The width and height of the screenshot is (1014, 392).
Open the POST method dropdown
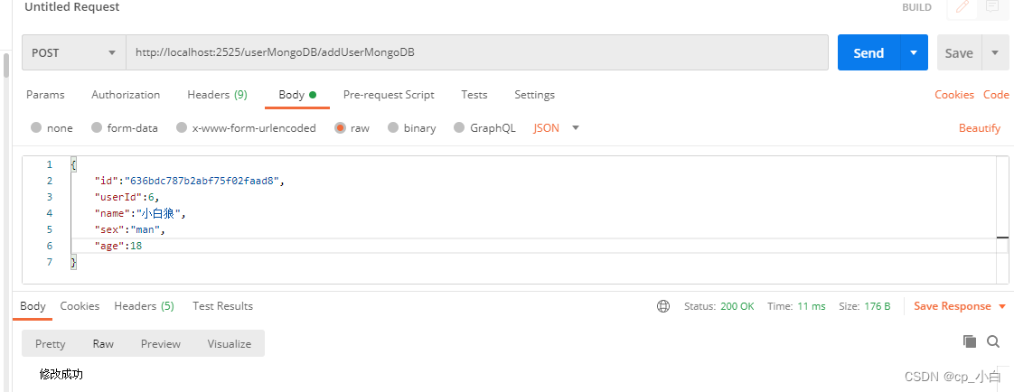point(74,52)
